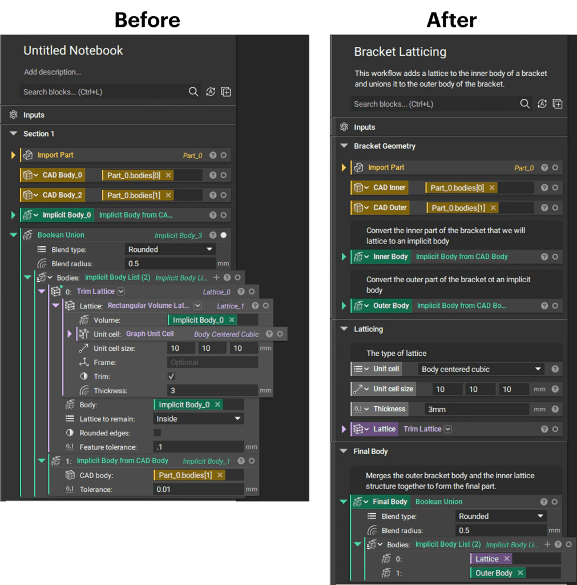
Task: Collapse Latticing section
Action: 344,328
